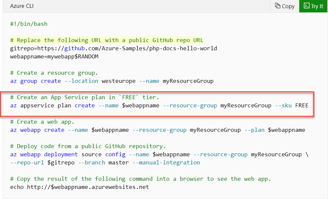Click the '# Create a resource group.' comment
The image size is (328, 199).
point(54,73)
